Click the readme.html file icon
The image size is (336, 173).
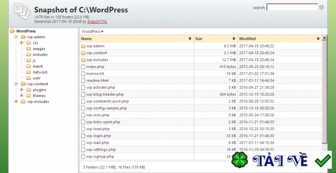[83, 81]
